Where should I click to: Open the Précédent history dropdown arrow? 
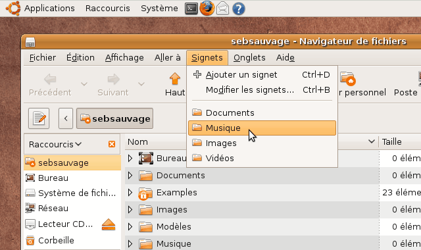[84, 84]
